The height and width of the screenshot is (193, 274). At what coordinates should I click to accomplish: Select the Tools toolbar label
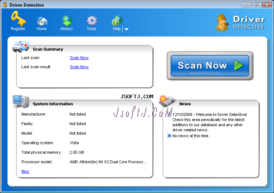tap(91, 29)
